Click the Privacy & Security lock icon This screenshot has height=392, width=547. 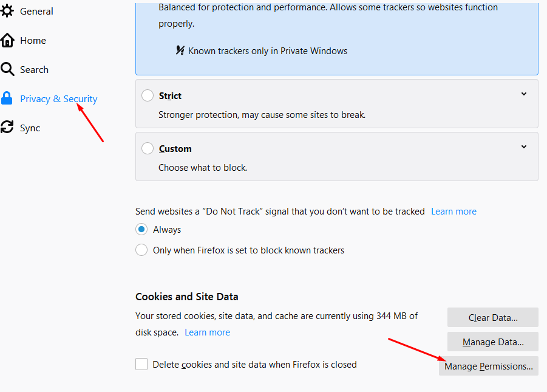pos(7,98)
